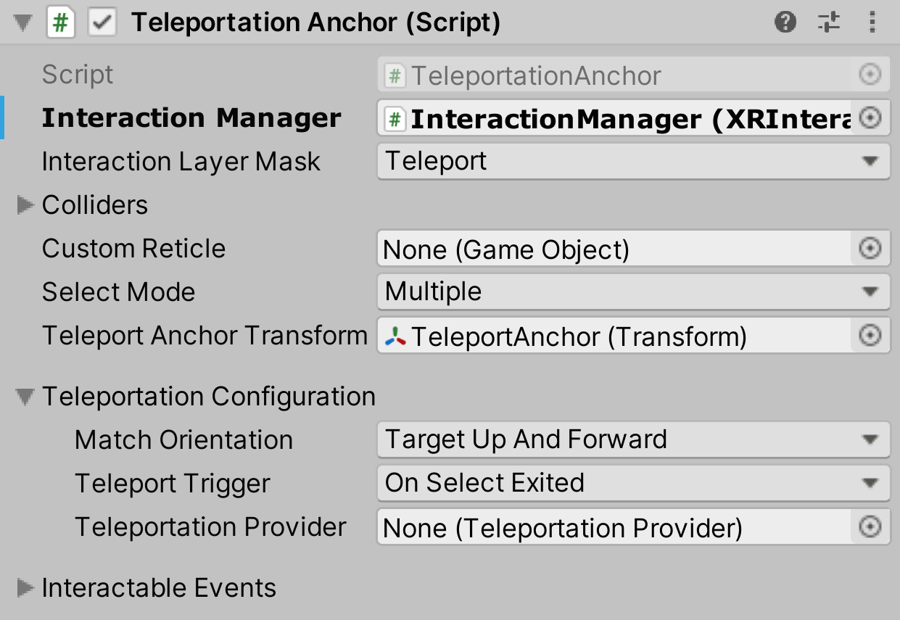Open the Custom Reticle object picker
This screenshot has height=620, width=900.
click(x=869, y=248)
